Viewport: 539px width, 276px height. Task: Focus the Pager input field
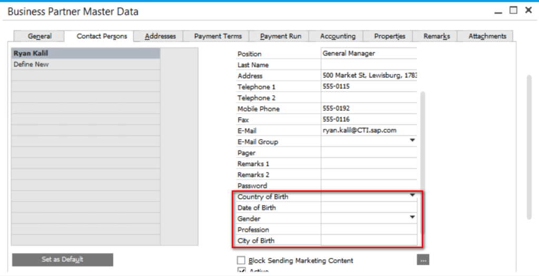369,152
